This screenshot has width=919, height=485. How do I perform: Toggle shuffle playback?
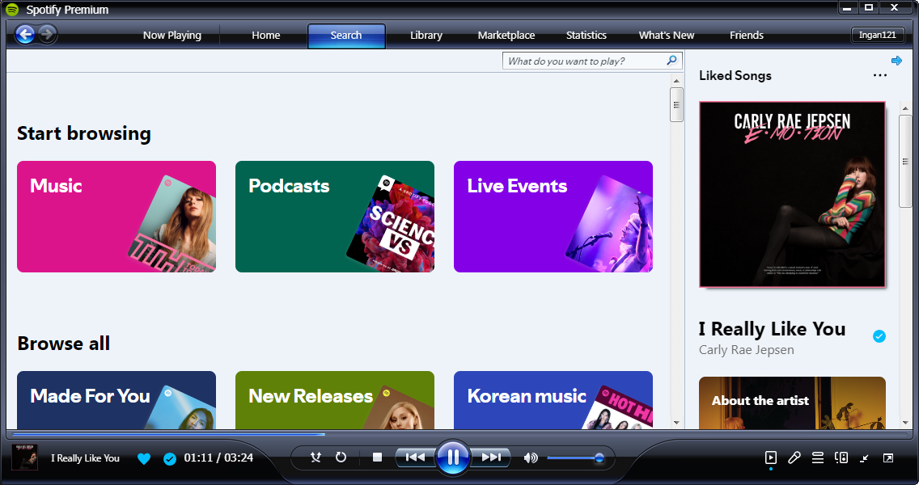pos(316,457)
